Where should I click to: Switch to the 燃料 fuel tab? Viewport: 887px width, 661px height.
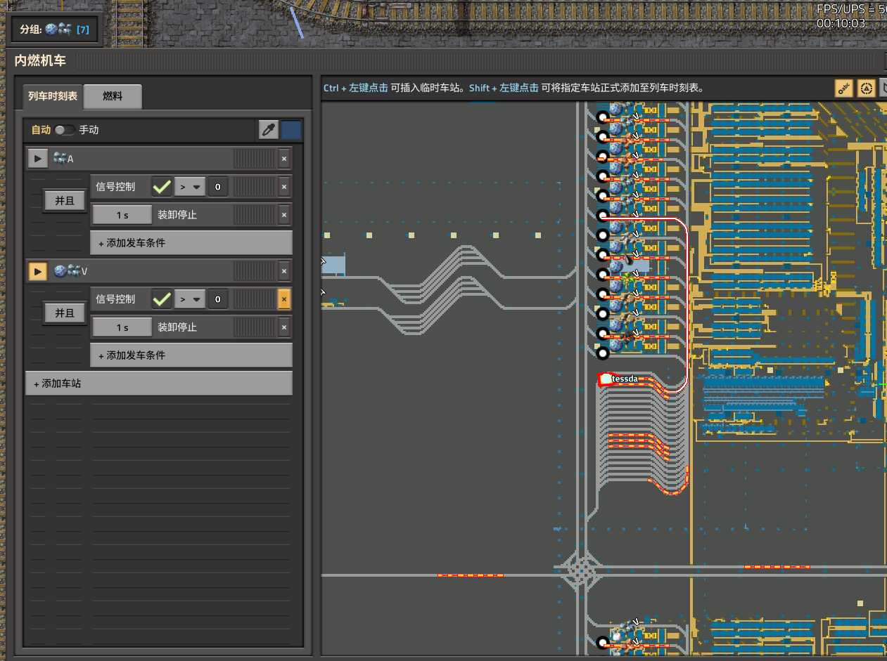(x=113, y=96)
